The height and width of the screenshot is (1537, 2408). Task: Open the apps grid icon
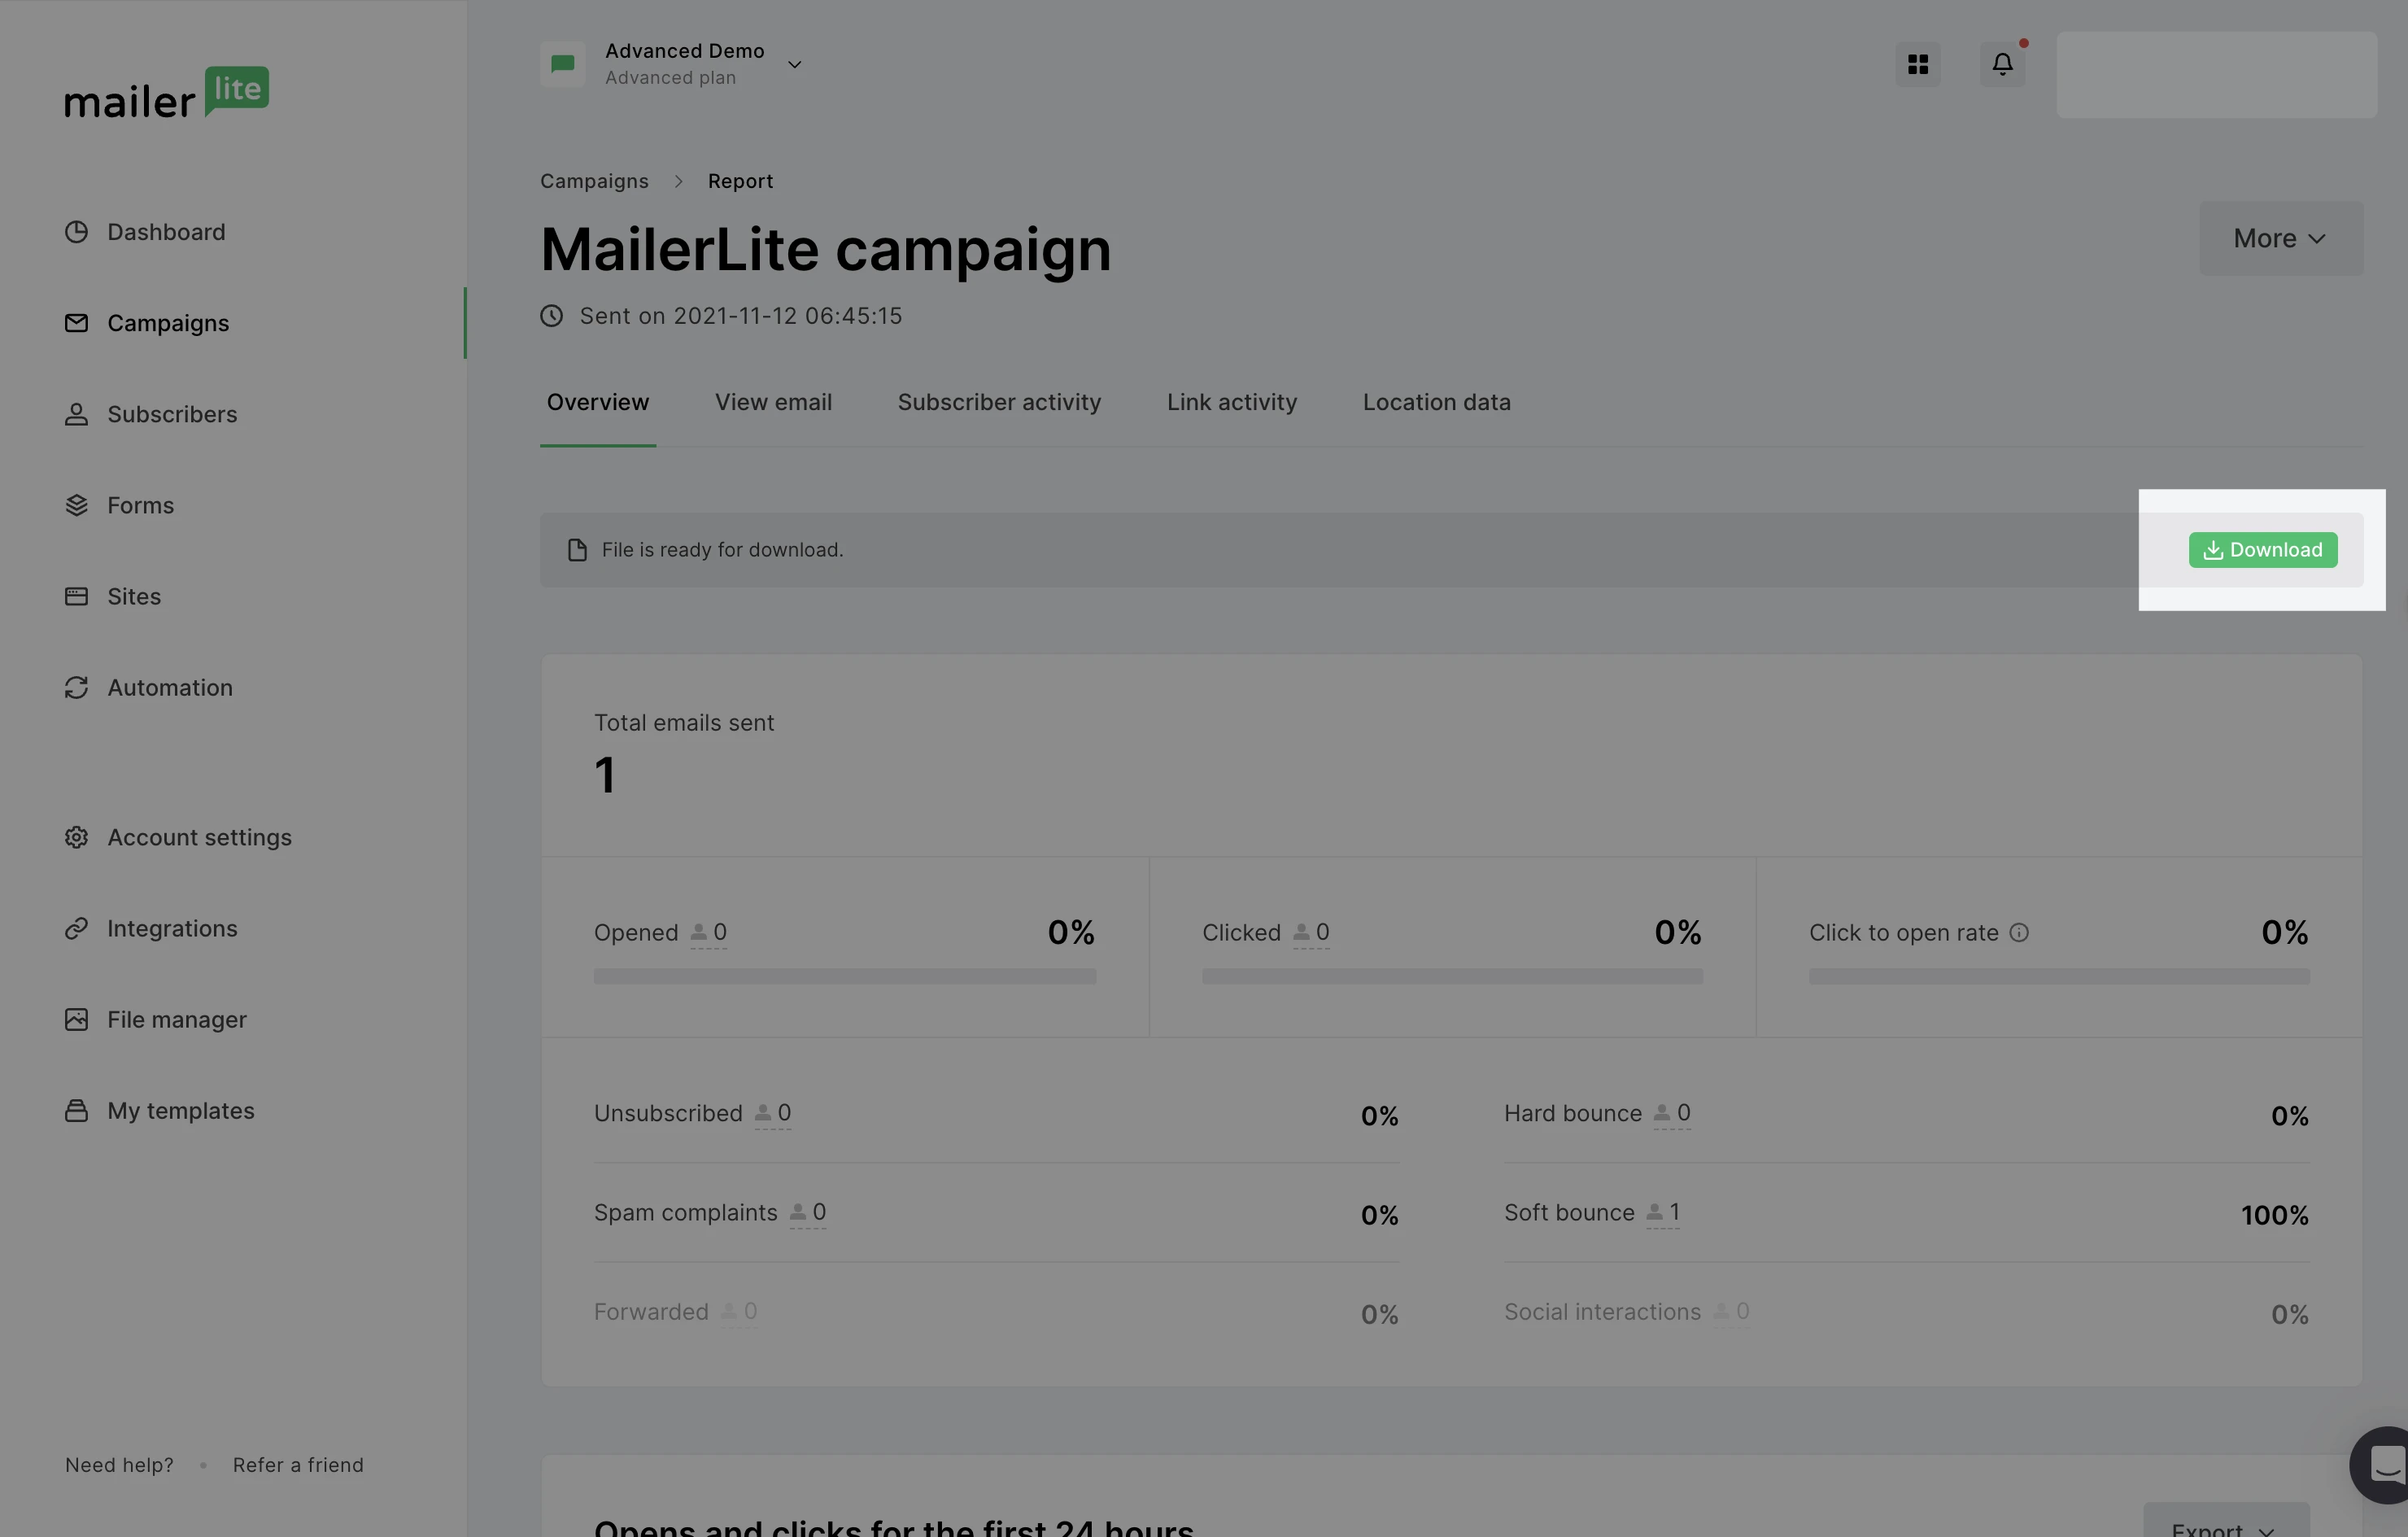click(1917, 64)
